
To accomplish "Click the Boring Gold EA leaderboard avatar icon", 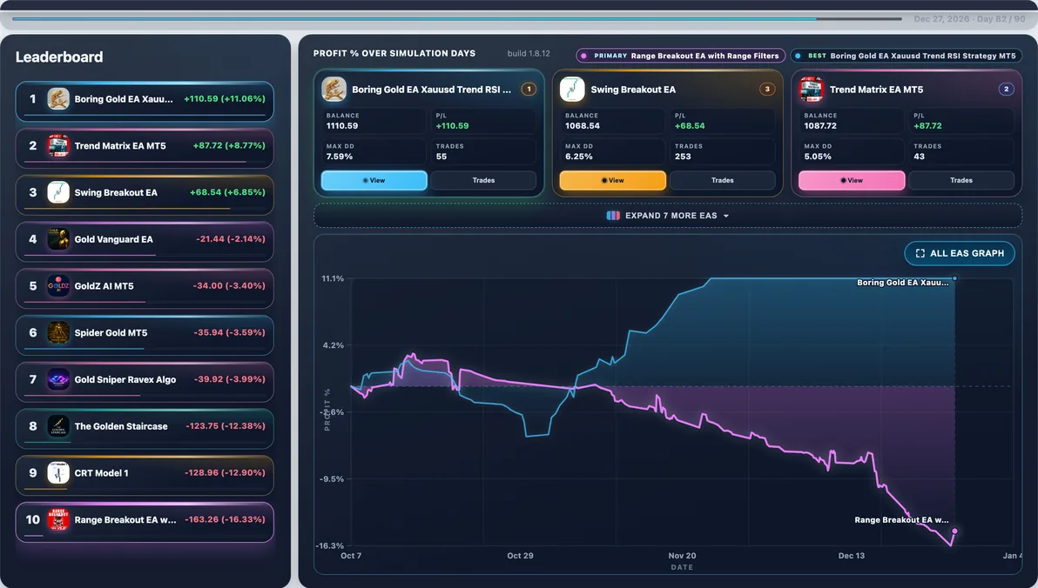I will click(x=58, y=99).
